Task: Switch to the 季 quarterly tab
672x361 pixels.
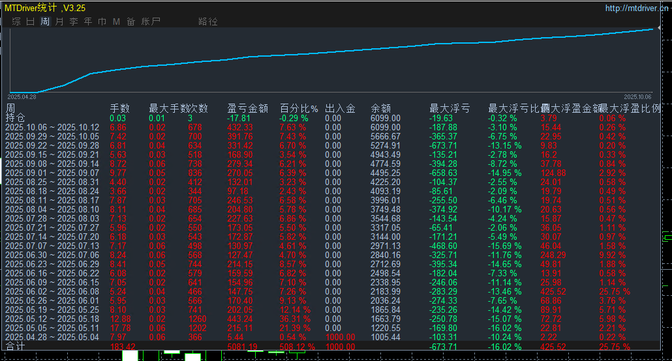Action: [x=74, y=22]
